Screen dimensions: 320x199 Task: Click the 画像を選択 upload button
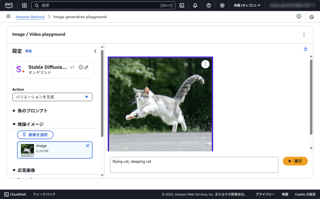pyautogui.click(x=35, y=135)
